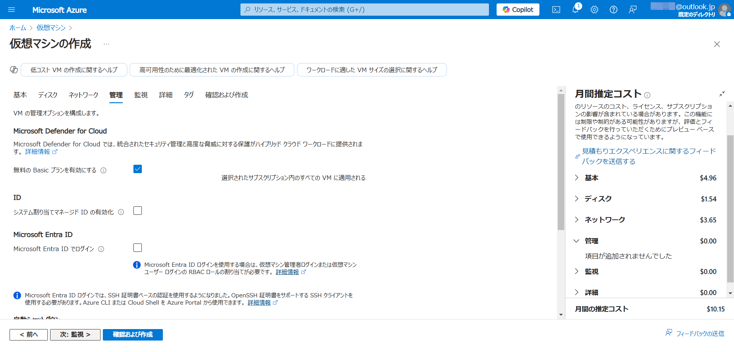
Task: Expand the ディスク cost section
Action: pyautogui.click(x=577, y=199)
